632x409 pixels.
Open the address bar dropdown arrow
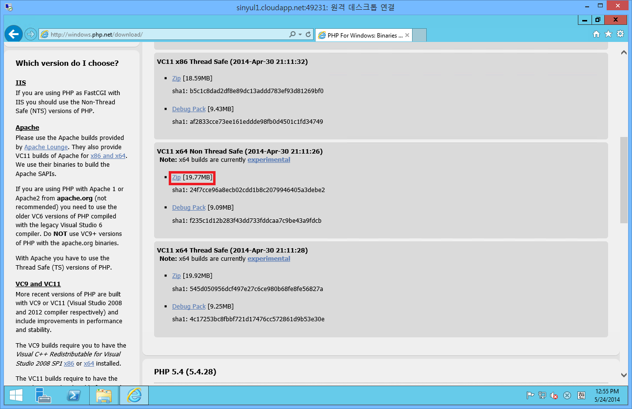(300, 35)
